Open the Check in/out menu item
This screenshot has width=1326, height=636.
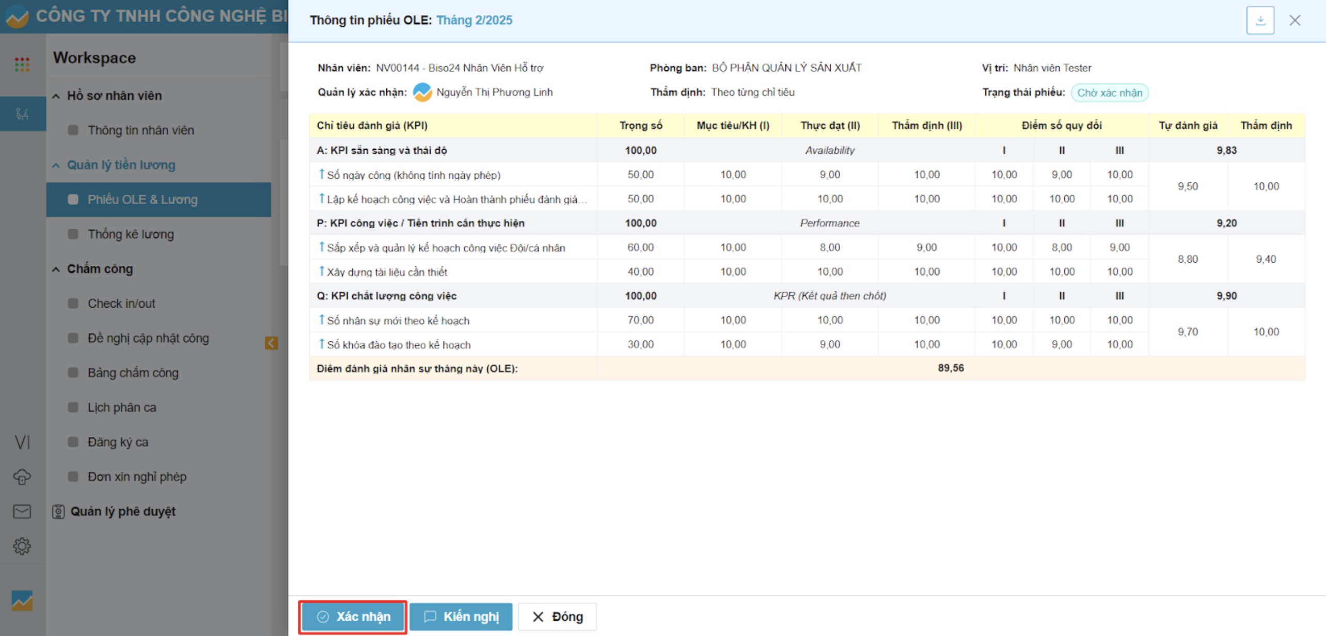click(x=121, y=304)
